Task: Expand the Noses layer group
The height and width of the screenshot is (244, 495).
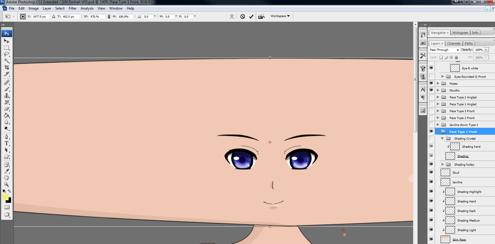Action: tap(438, 83)
